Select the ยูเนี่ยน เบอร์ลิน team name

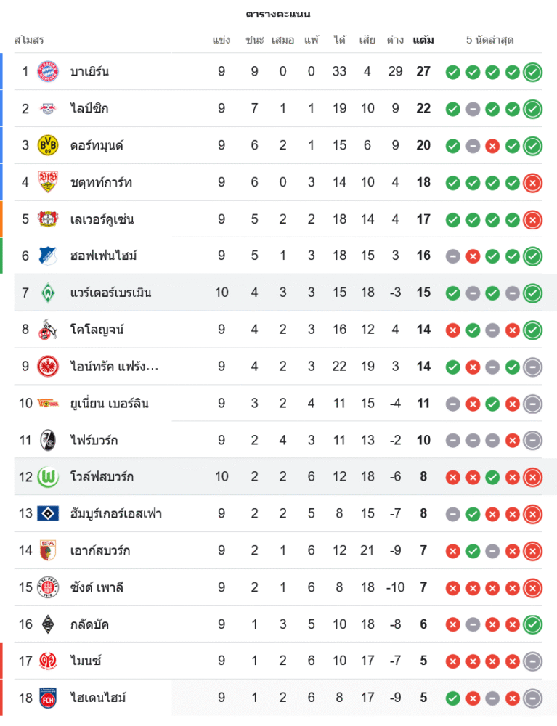click(x=109, y=404)
